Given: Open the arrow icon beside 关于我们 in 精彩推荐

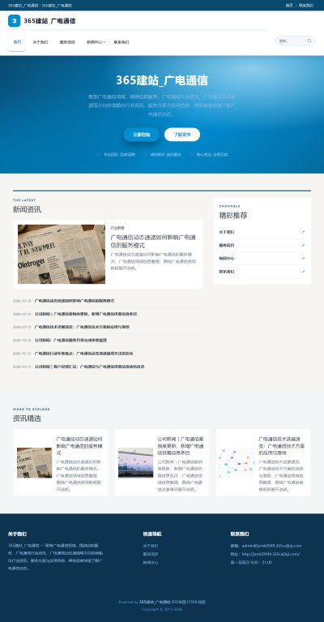Looking at the screenshot, I should pyautogui.click(x=304, y=232).
